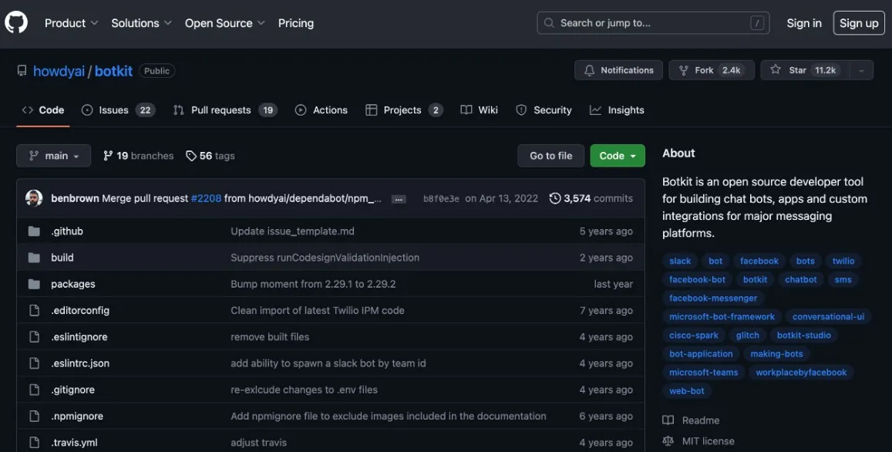892x452 pixels.
Task: Select the microsoft-bot-framework topic tag
Action: [x=722, y=317]
